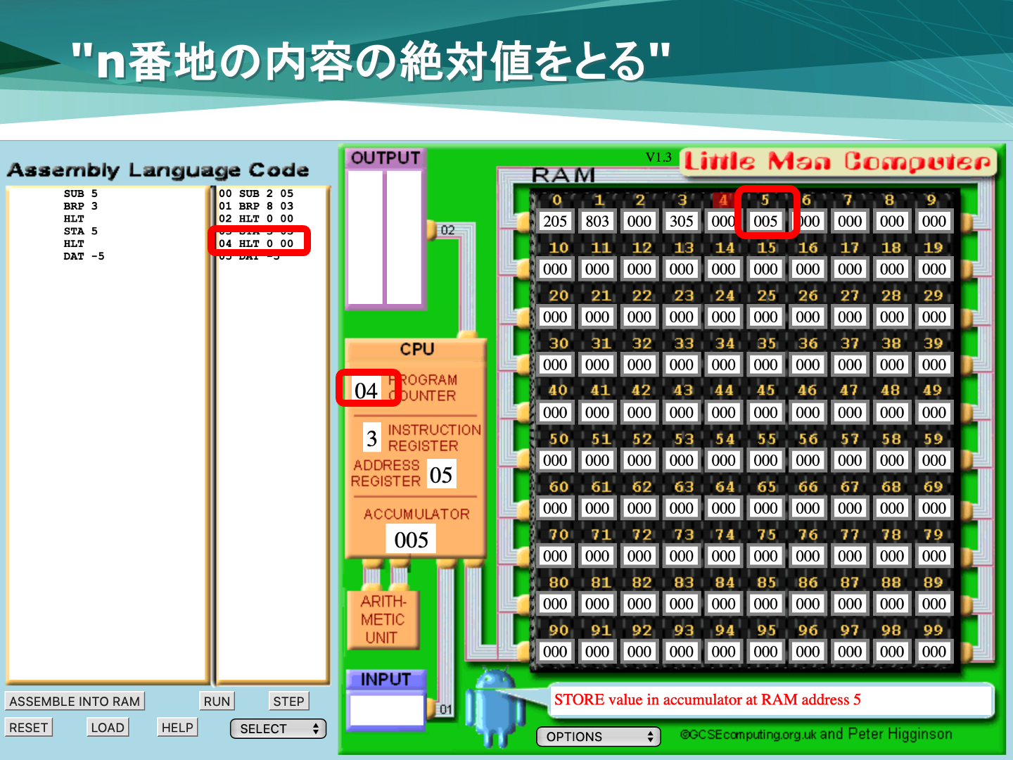This screenshot has width=1013, height=760.
Task: Click the Program Counter value 04
Action: point(367,390)
